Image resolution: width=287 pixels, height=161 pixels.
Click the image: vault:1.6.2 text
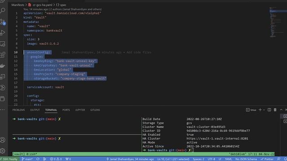(x=43, y=44)
